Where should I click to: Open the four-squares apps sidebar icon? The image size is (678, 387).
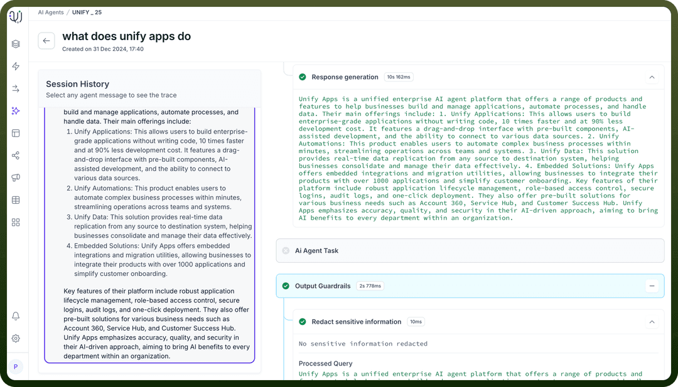point(16,223)
